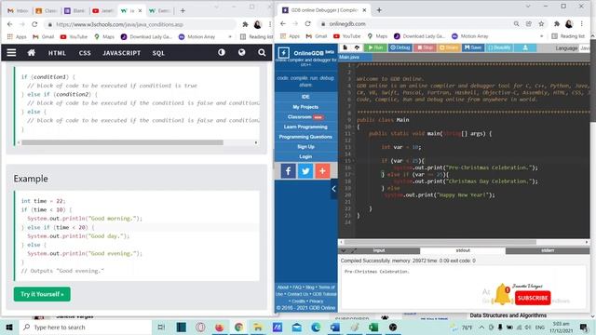Open a new tab in left browser
This screenshot has width=596, height=335.
coord(183,10)
